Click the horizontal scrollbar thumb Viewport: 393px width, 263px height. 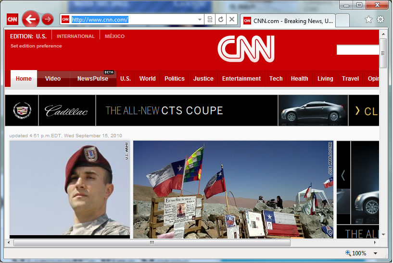[x=152, y=243]
